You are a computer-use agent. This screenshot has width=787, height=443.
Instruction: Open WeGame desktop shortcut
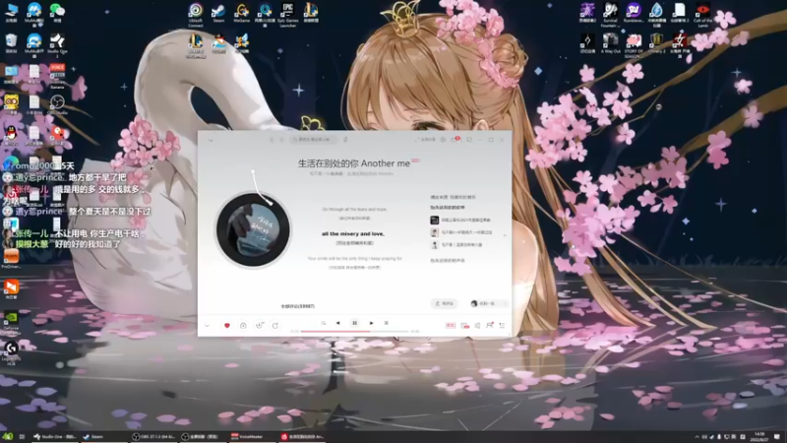241,13
